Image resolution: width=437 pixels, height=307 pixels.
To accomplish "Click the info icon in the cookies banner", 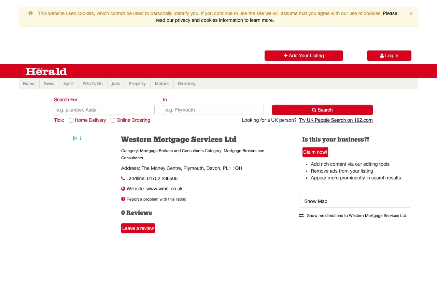I will (x=30, y=13).
